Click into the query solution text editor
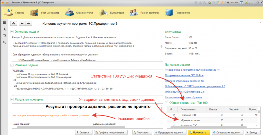263x135 pixels. tap(87, 82)
